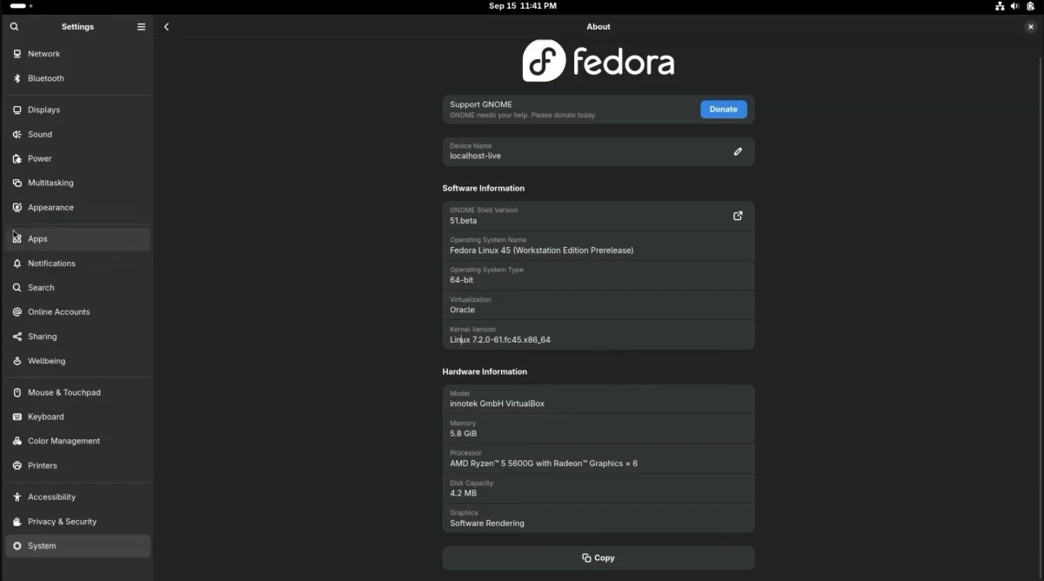Open the Bluetooth settings panel
The image size is (1044, 581).
pos(77,78)
